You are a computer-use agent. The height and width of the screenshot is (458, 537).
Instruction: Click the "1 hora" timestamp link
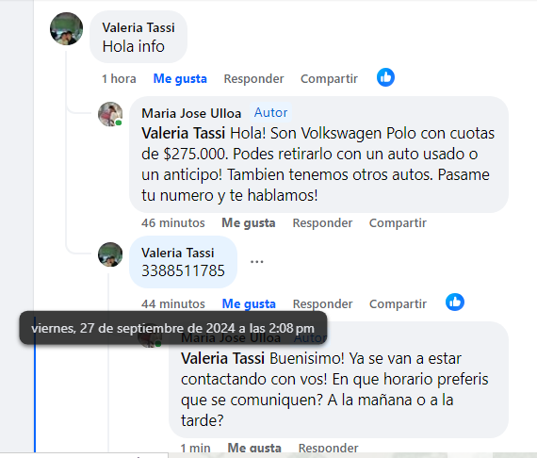click(119, 79)
